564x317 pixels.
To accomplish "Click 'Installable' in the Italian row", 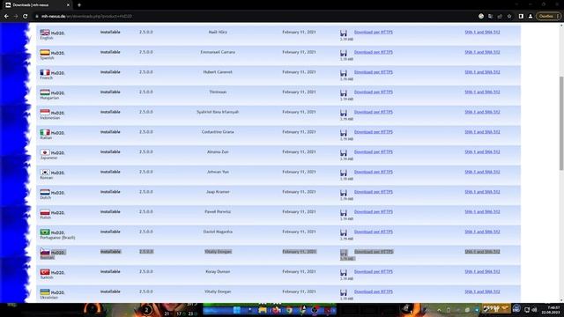I will [x=110, y=132].
